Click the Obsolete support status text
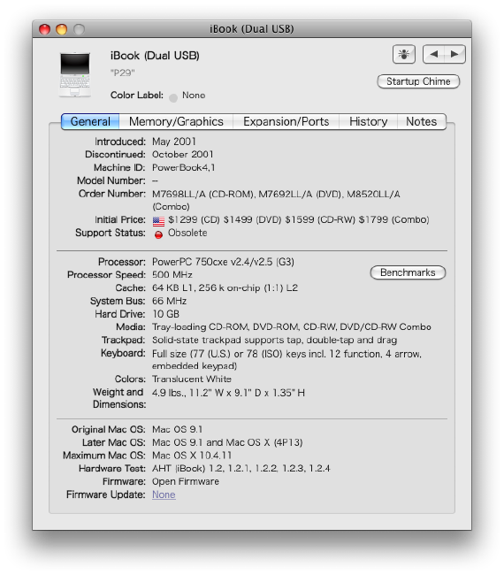 (x=187, y=233)
